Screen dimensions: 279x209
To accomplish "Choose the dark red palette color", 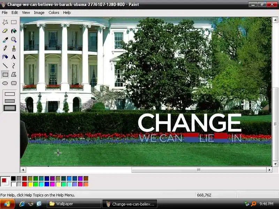I will click(x=25, y=178).
